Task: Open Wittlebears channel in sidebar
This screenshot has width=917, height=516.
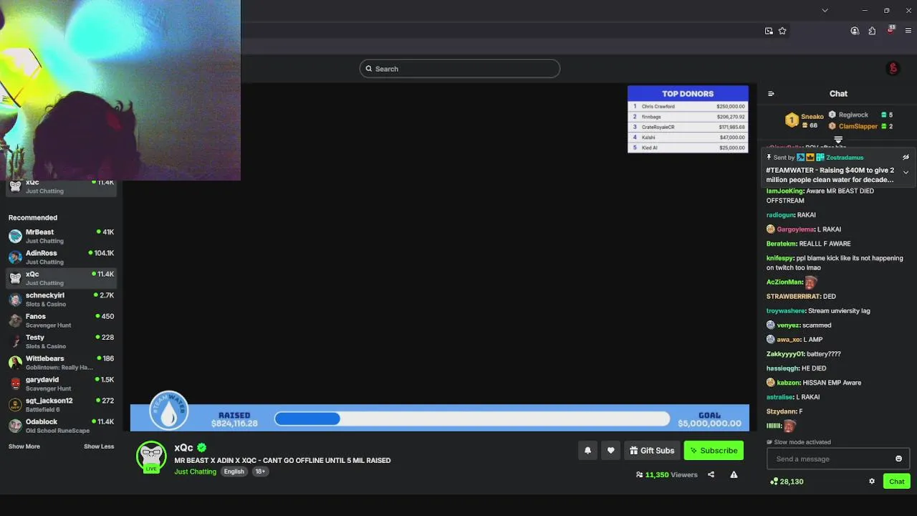Action: click(x=62, y=363)
